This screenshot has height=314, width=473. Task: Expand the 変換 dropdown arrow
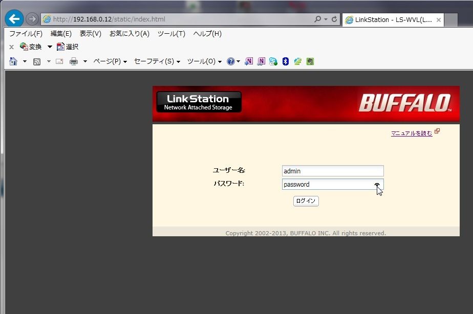click(x=50, y=47)
